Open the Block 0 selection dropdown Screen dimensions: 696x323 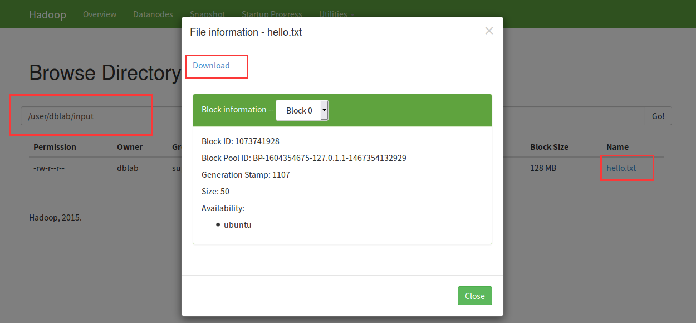point(298,110)
